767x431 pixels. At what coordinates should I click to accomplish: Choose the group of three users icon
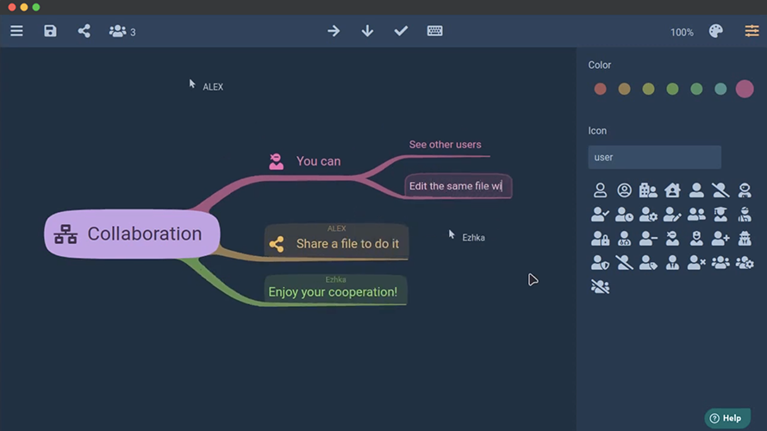720,263
